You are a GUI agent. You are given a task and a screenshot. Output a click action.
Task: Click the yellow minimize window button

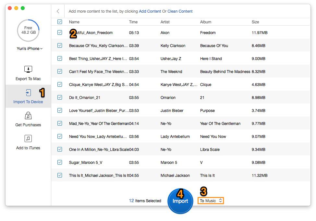(x=16, y=8)
